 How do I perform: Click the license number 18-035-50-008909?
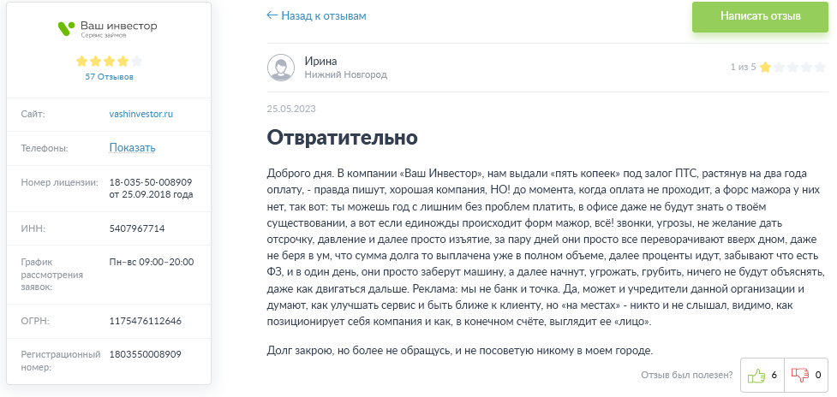[150, 182]
